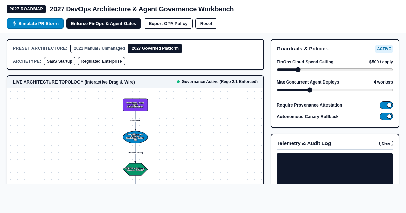Click inside the dark audit log console

tap(335, 168)
